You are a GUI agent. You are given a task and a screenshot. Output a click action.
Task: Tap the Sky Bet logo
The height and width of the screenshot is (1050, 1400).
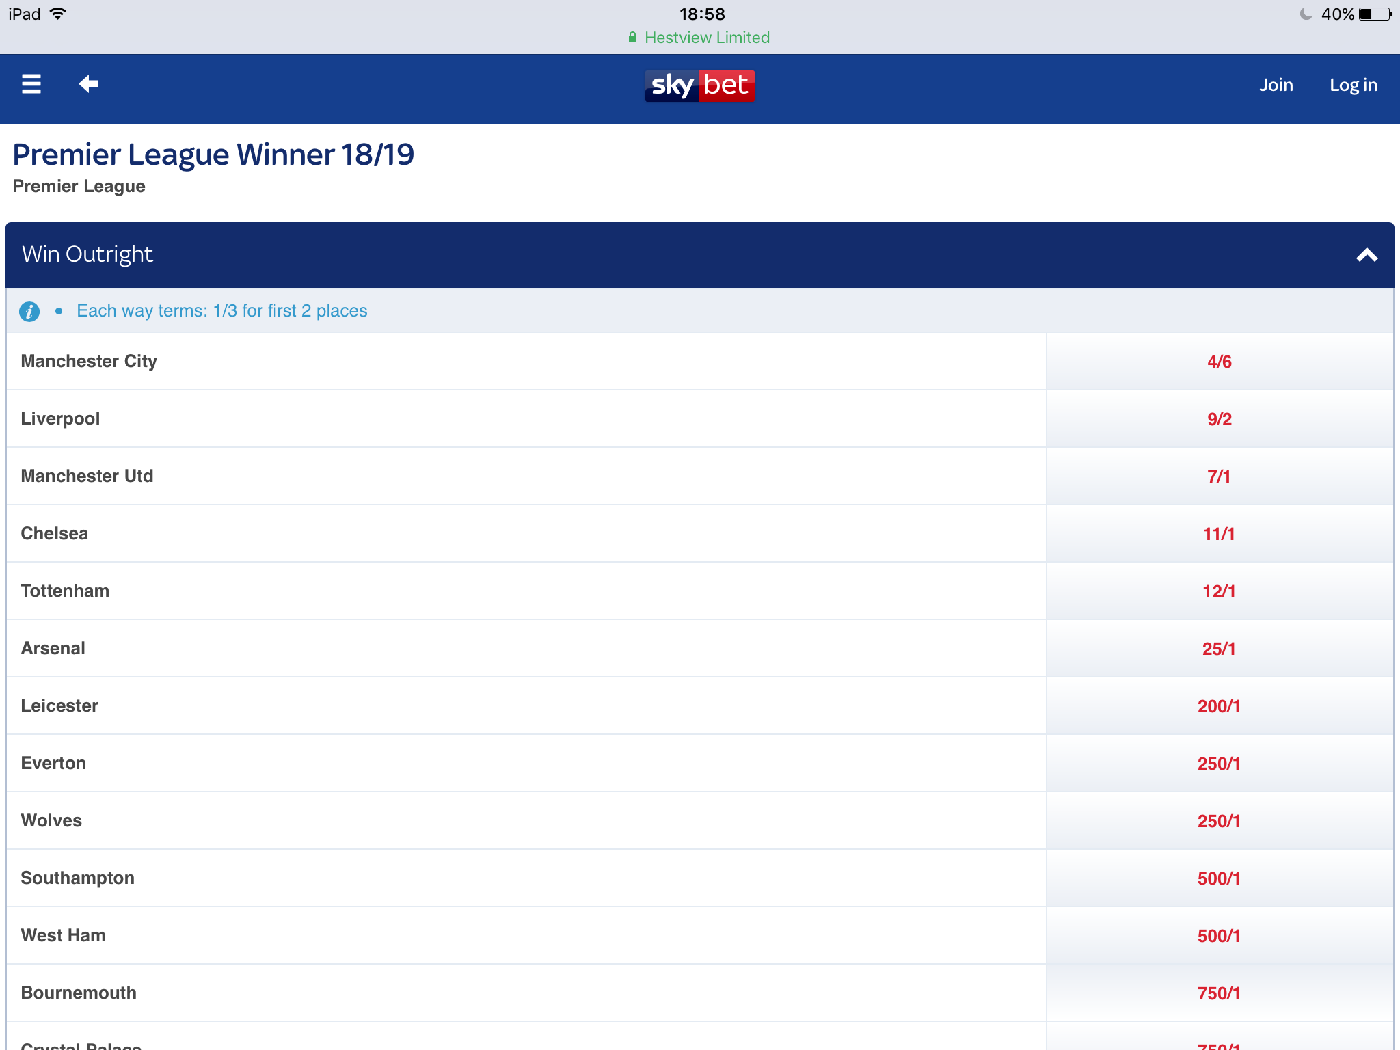[x=700, y=85]
